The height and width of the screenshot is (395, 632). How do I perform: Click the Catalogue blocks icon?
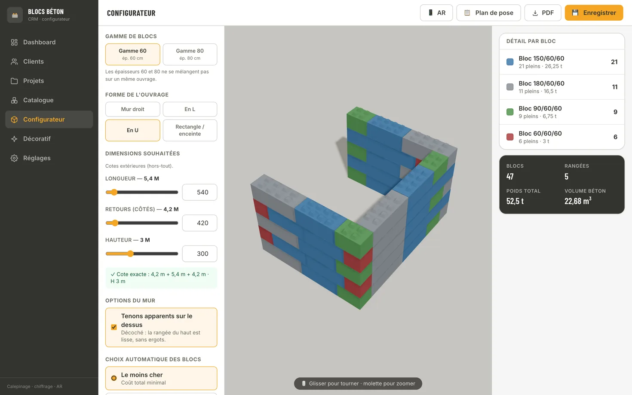(x=14, y=100)
